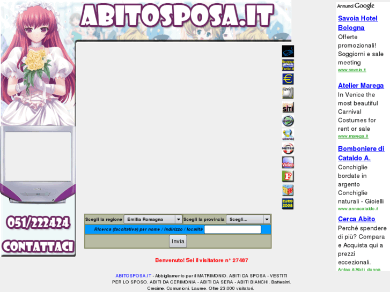Open the Scegli la provincia dropdown
This screenshot has height=292, width=390.
click(248, 220)
